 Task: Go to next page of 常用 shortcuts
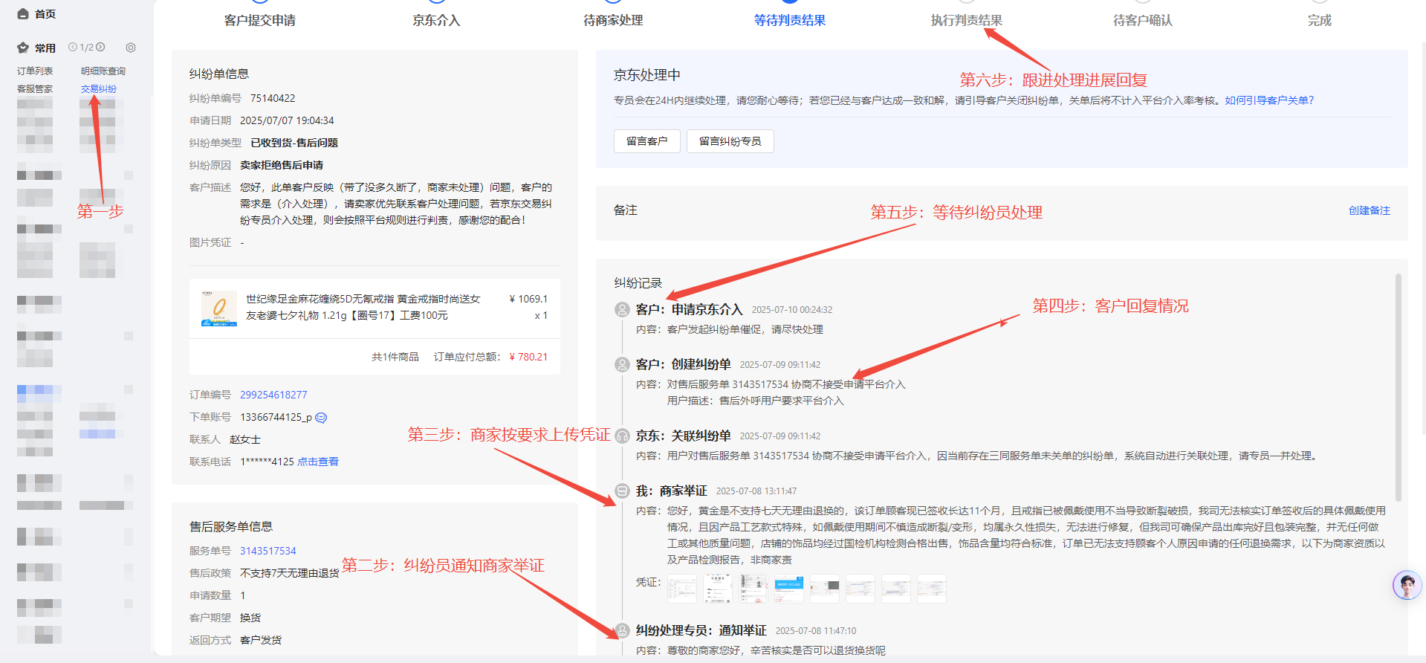pos(100,48)
